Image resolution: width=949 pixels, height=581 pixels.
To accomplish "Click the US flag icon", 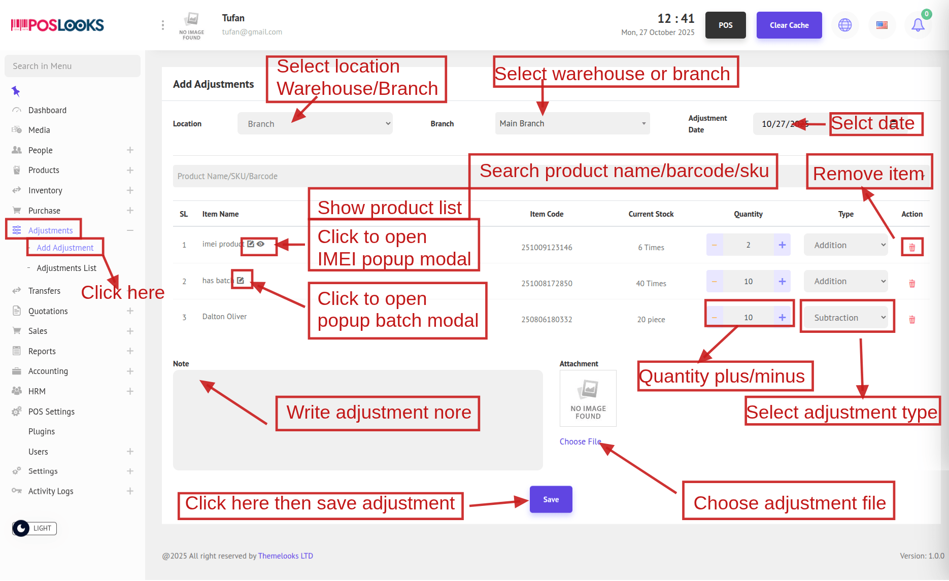I will pyautogui.click(x=882, y=25).
